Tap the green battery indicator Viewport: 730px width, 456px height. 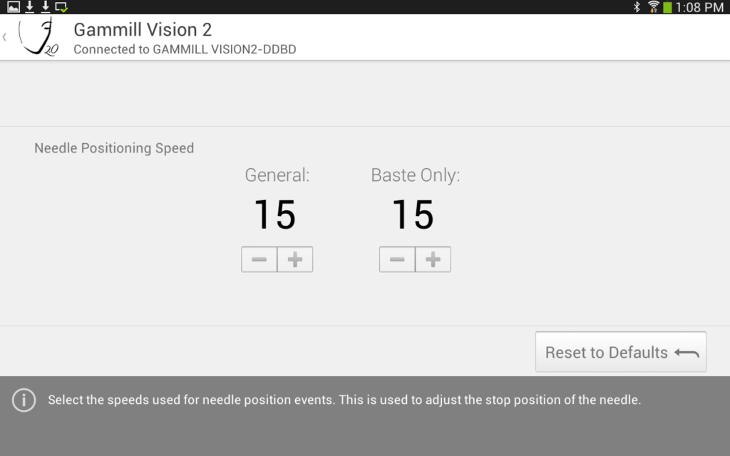667,7
